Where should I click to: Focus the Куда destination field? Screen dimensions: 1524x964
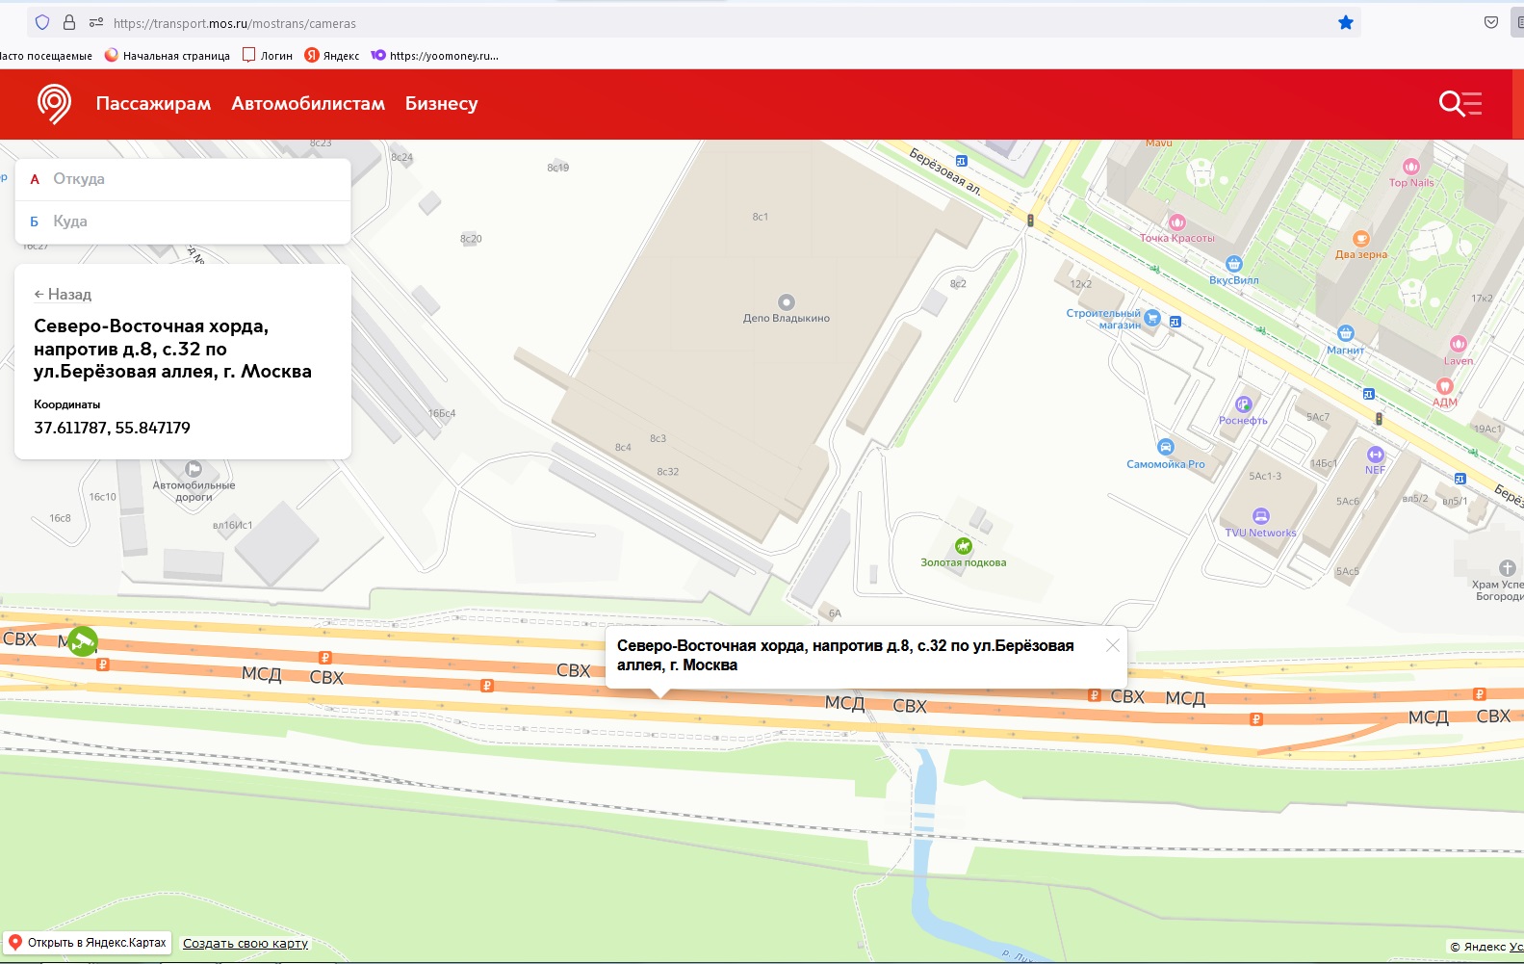click(193, 221)
